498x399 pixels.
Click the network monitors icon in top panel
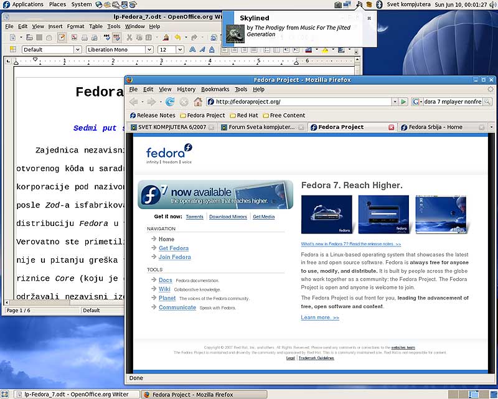347,4
